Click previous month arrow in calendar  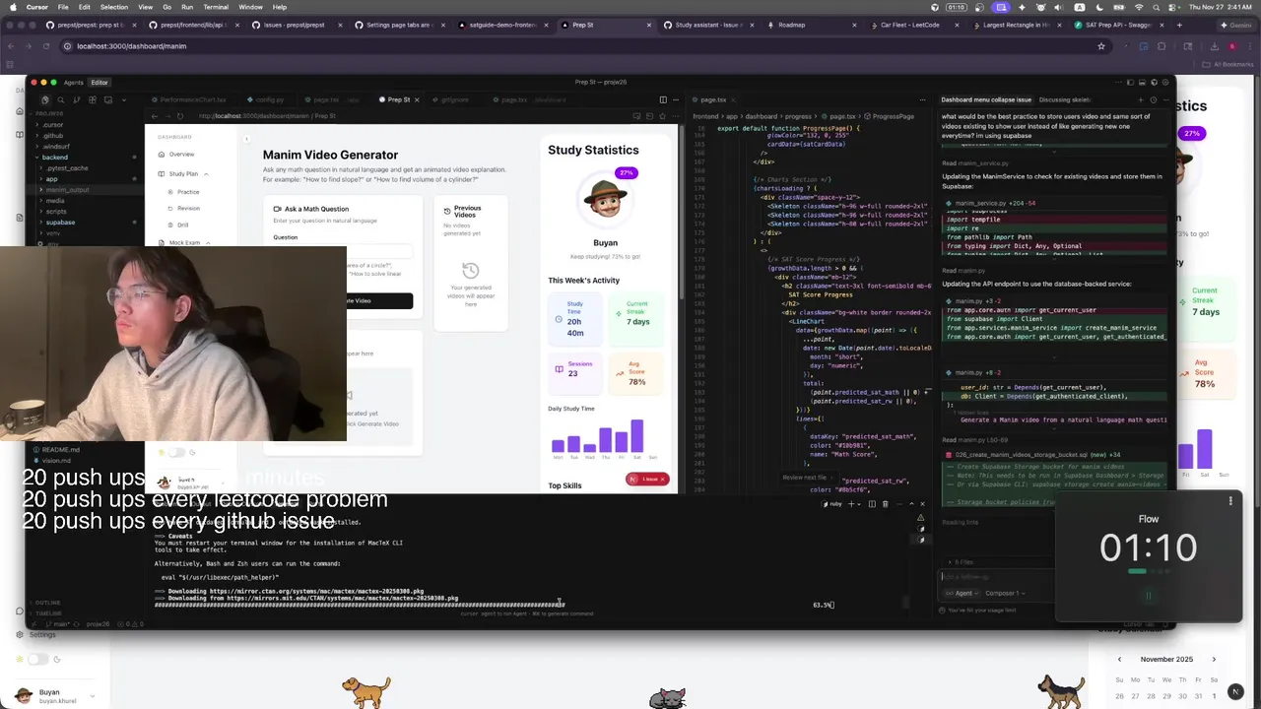[1119, 660]
